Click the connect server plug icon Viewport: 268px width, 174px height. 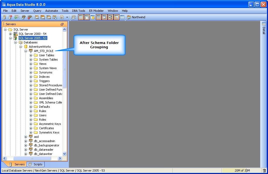point(24,17)
